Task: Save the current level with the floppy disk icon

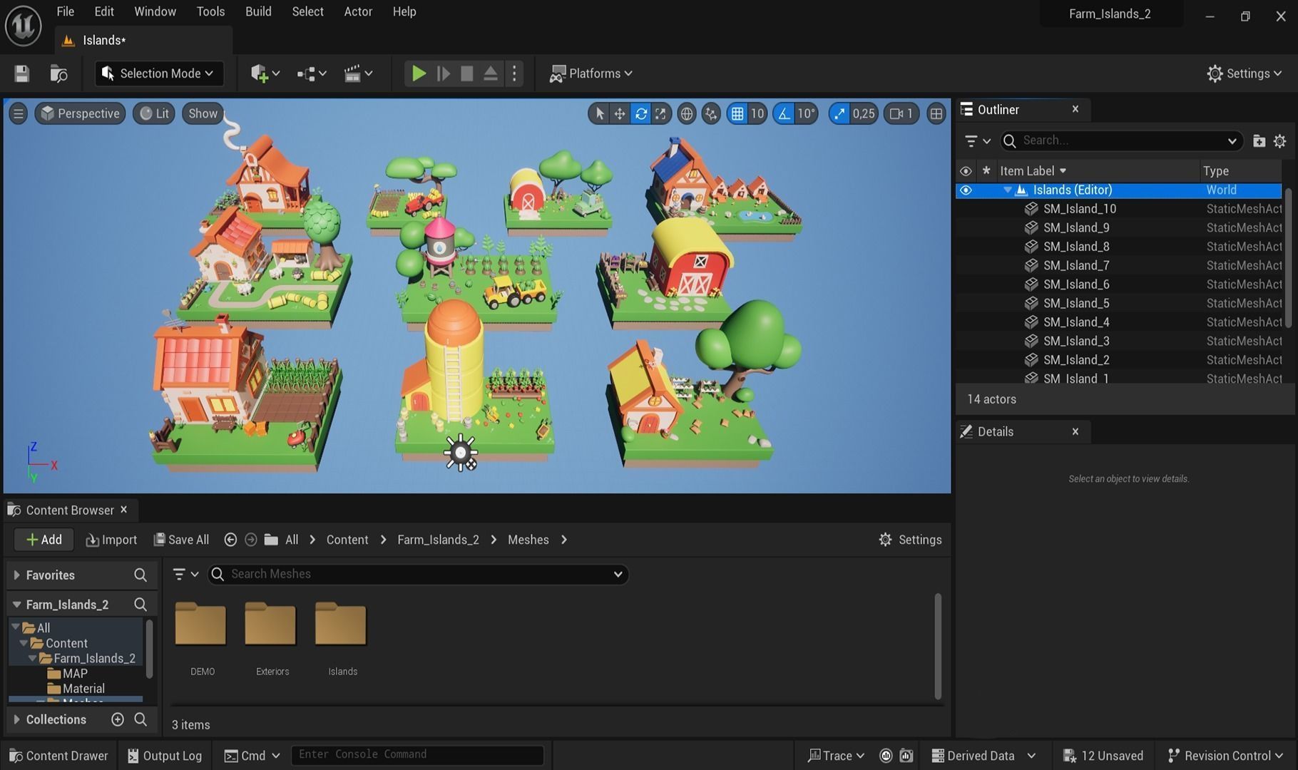Action: [x=21, y=73]
